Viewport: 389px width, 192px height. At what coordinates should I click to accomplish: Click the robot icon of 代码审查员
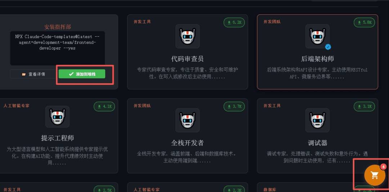(187, 36)
